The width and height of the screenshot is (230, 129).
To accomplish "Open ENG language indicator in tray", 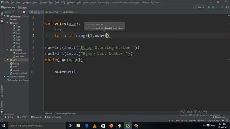I will point(213,126).
